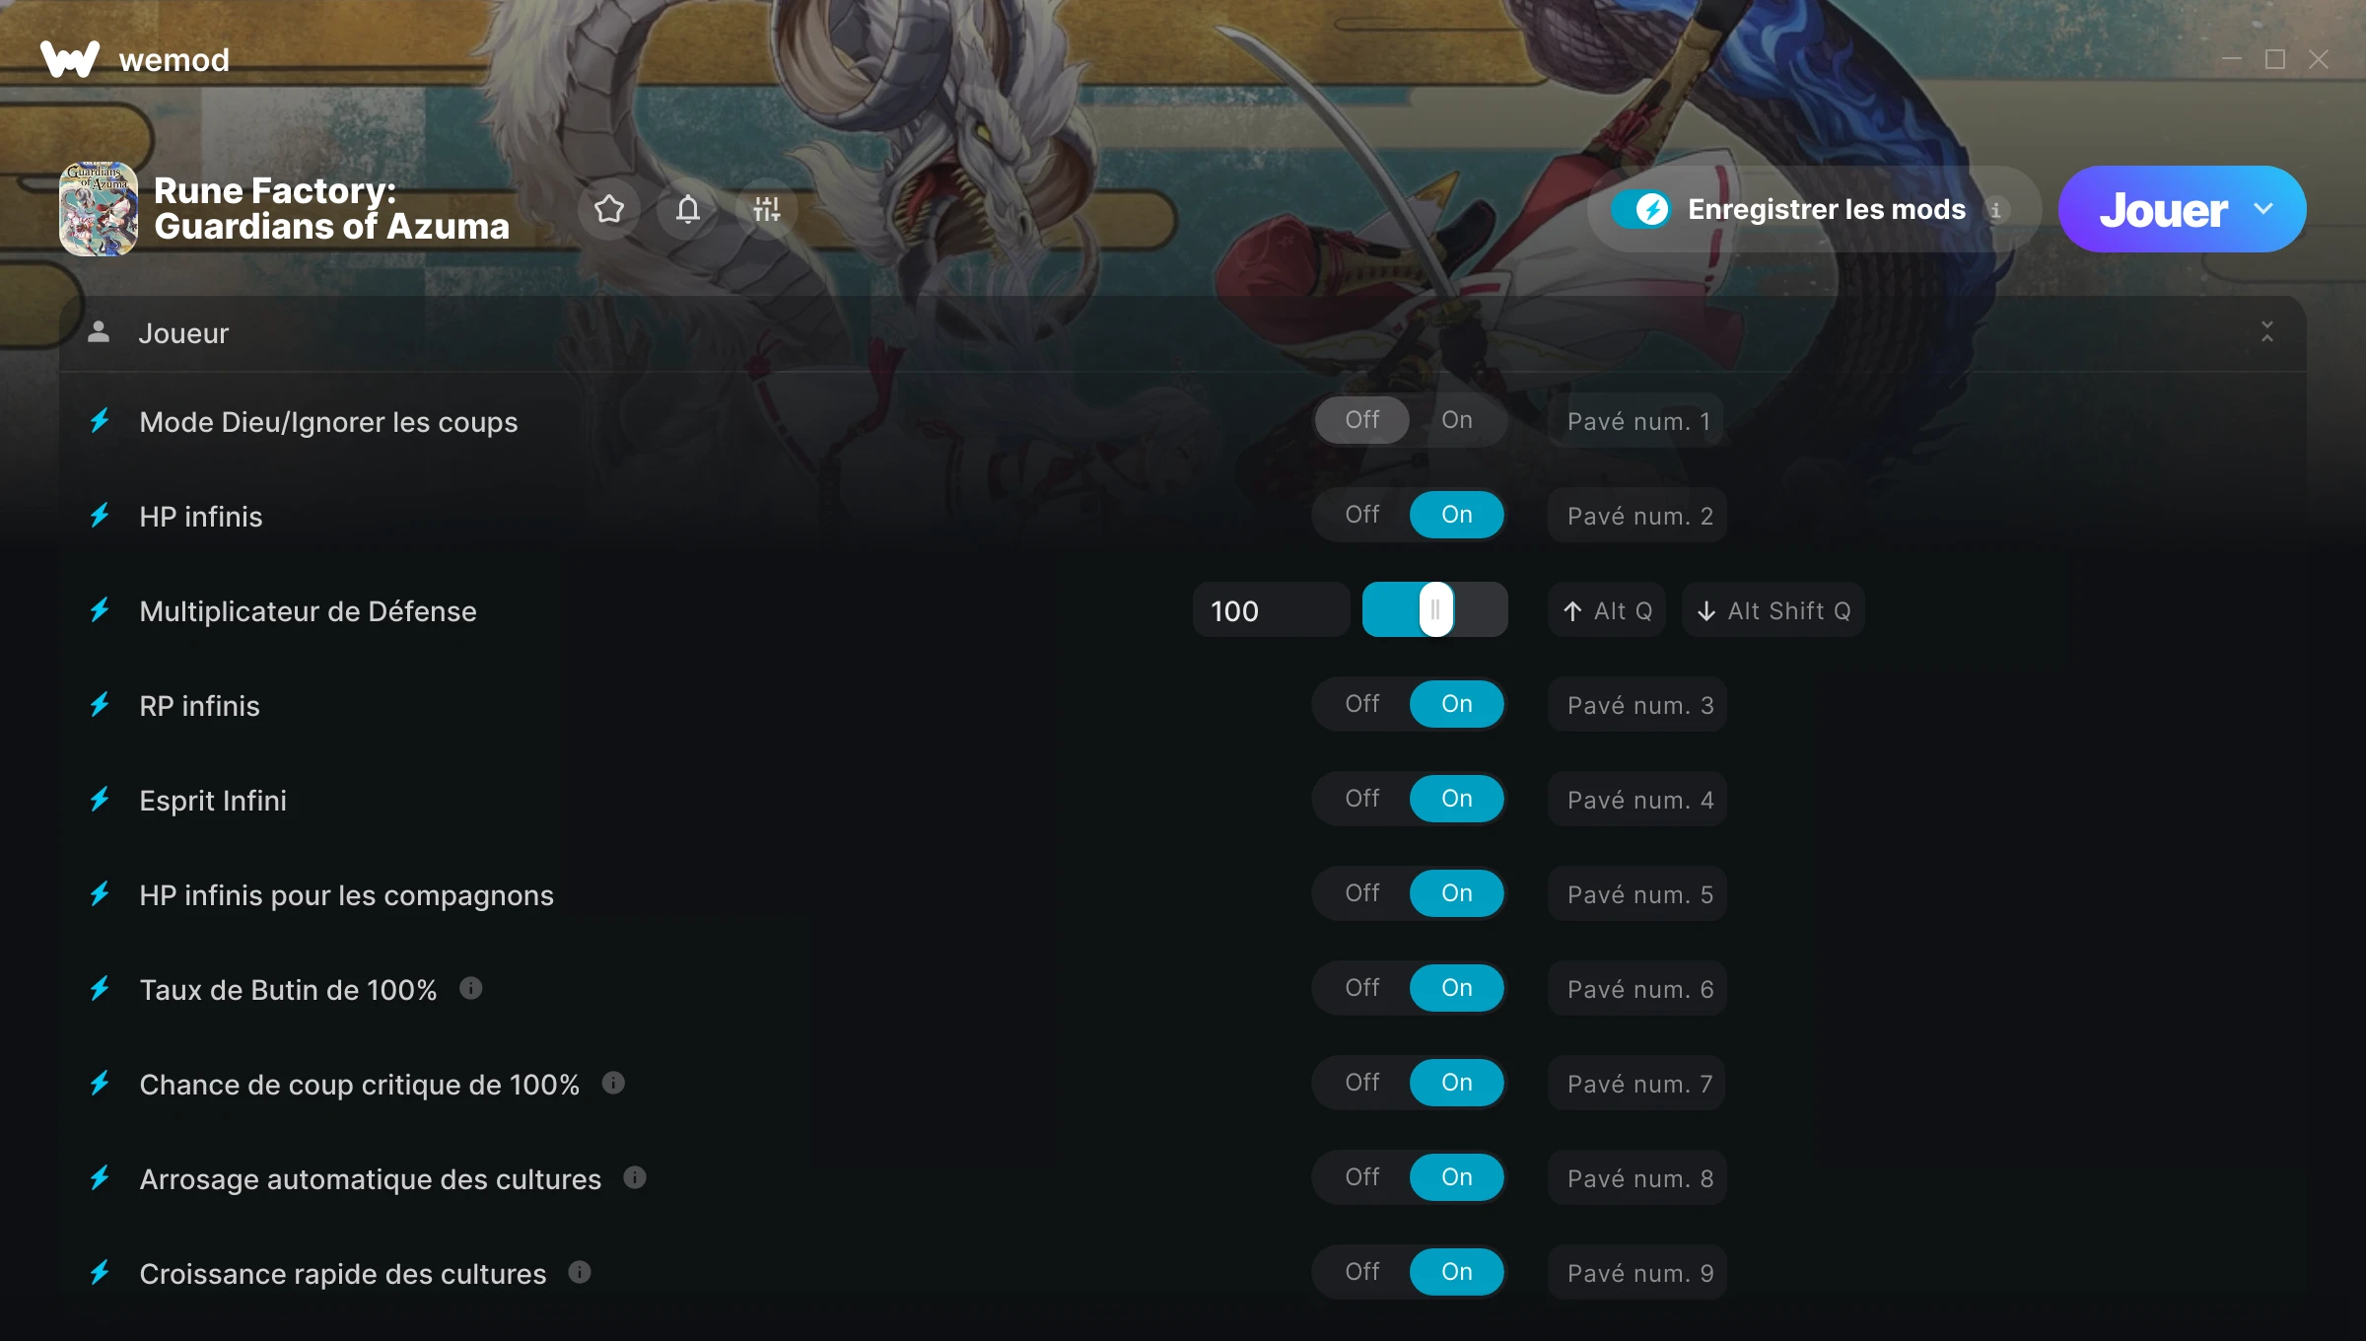The height and width of the screenshot is (1341, 2366).
Task: Open info icon beside Enregistrer les mods
Action: [x=1995, y=210]
